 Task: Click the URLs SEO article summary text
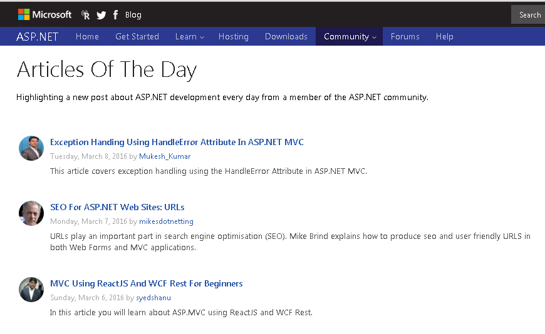(290, 241)
